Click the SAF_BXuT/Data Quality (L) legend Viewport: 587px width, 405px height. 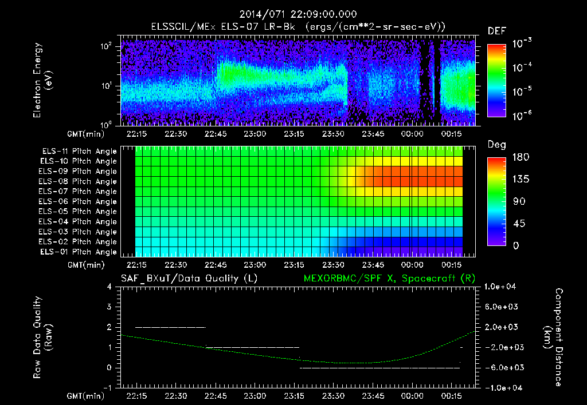(189, 279)
